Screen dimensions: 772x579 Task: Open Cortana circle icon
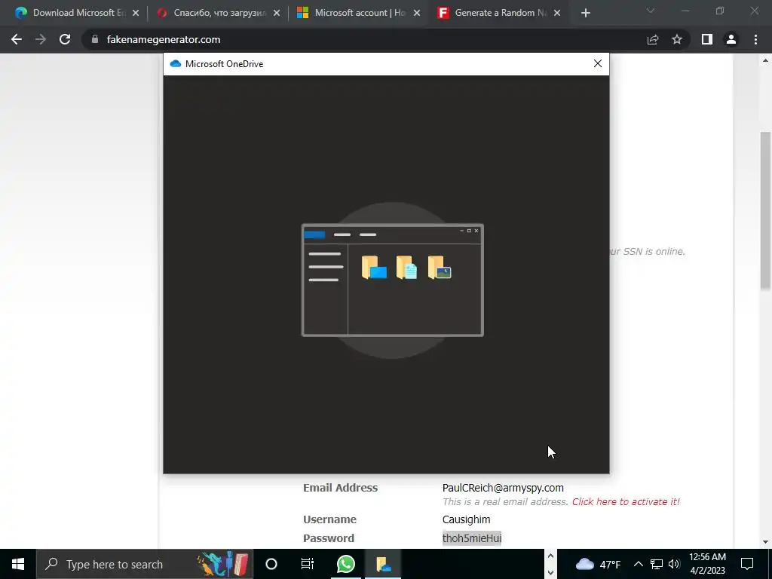point(271,564)
